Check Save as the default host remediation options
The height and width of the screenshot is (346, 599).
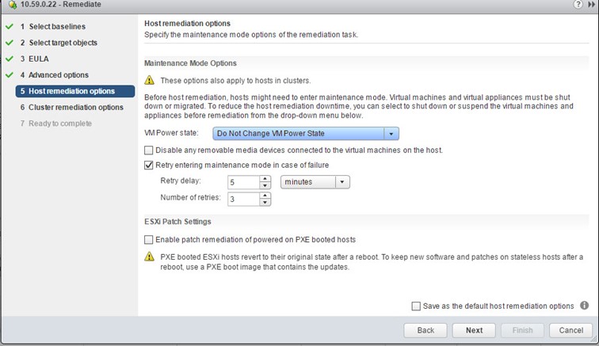tap(416, 306)
